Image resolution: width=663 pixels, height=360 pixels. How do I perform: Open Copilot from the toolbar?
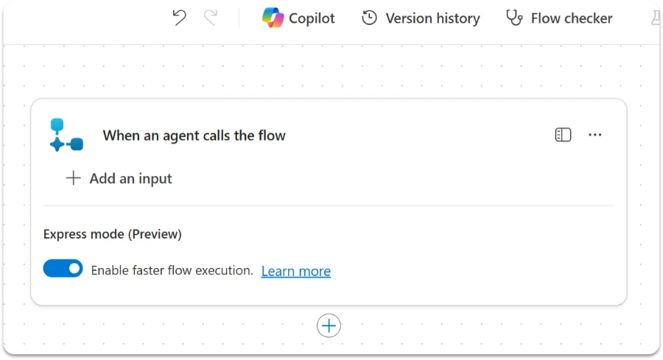pyautogui.click(x=298, y=18)
